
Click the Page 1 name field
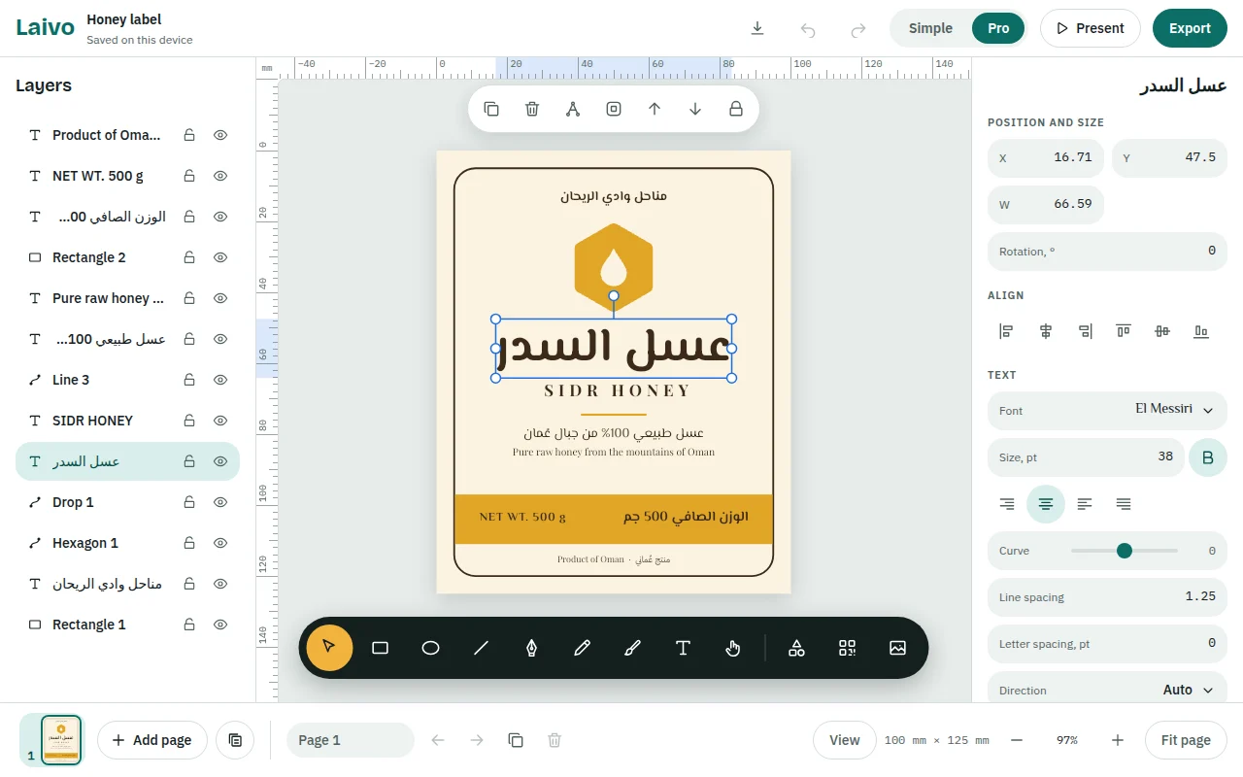pyautogui.click(x=351, y=740)
